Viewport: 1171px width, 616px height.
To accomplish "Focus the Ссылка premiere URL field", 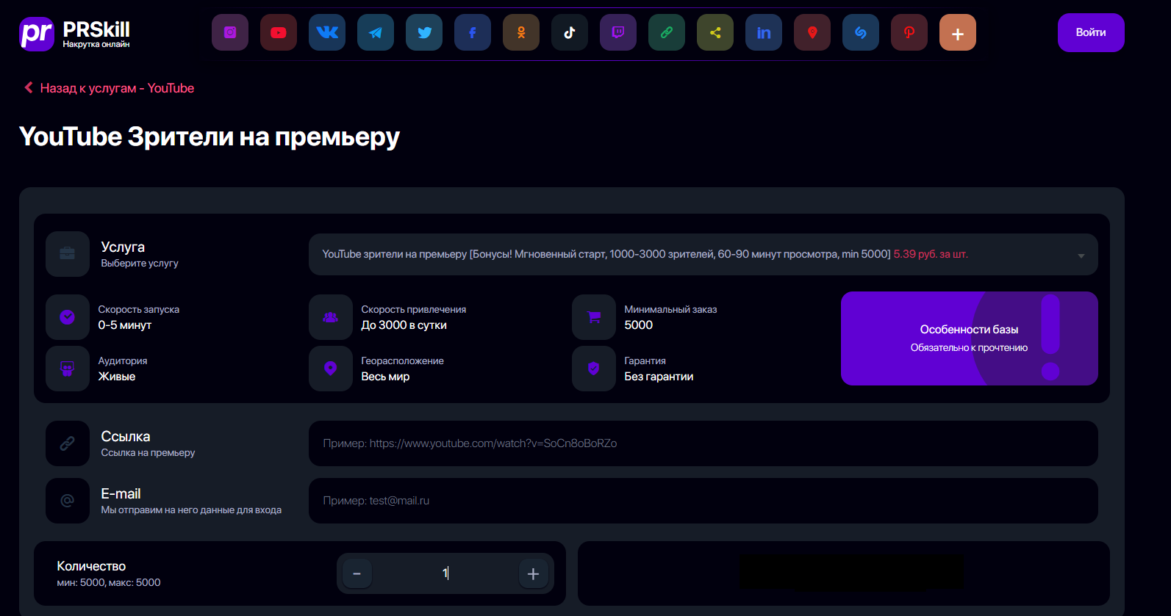I will click(x=703, y=443).
